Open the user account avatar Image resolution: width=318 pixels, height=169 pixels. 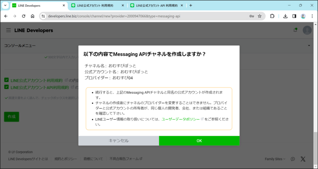click(307, 30)
